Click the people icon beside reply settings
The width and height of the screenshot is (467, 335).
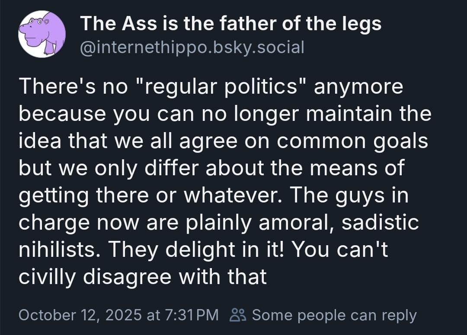point(239,315)
